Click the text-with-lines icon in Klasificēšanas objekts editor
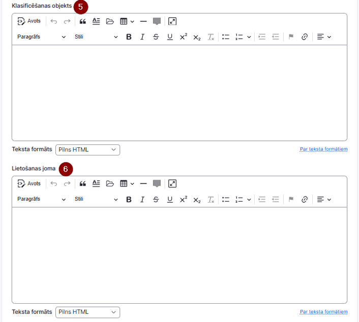The image size is (359, 322). 96,21
